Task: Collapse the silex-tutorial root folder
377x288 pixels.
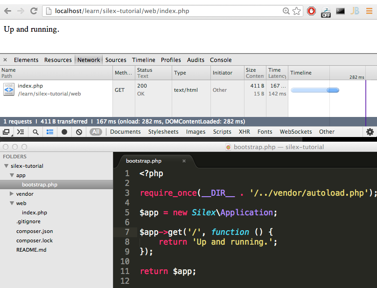Action: coord(6,166)
